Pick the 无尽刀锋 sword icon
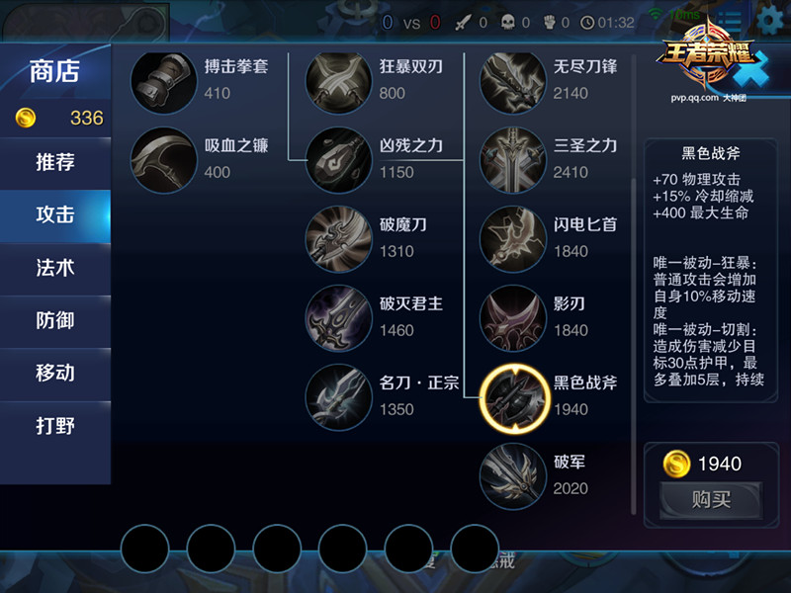 pyautogui.click(x=513, y=81)
